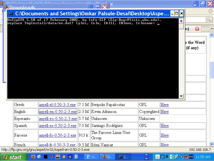Click the black Command Prompt Quick Launch icon

45,157
